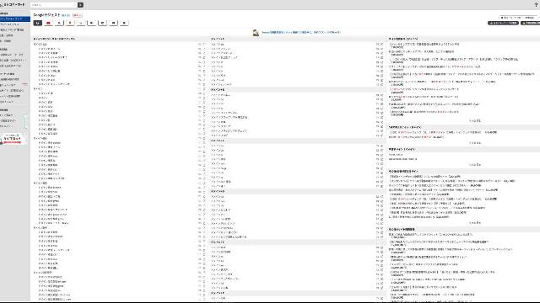Viewport: 540px width, 303px height.
Task: Click the Rakko Keyword logo at top left
Action: coord(13,4)
